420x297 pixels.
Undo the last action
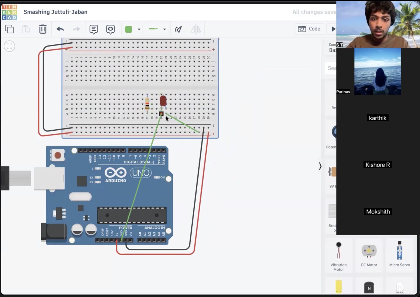(60, 29)
